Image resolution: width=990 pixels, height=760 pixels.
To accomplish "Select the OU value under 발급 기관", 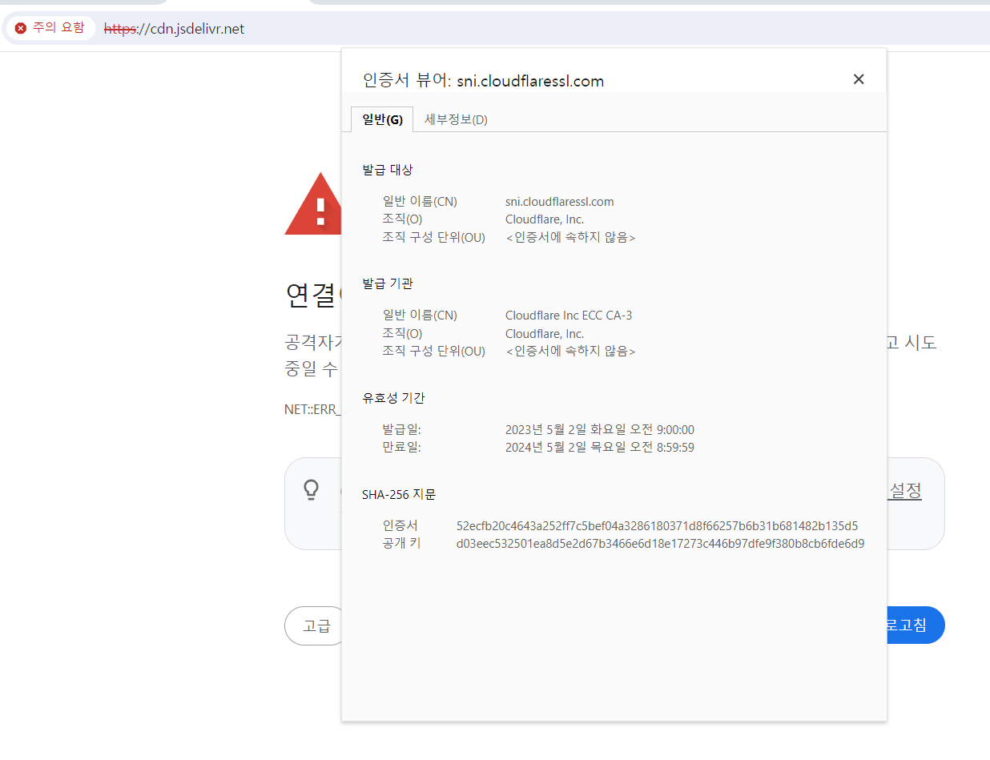I will [x=571, y=352].
